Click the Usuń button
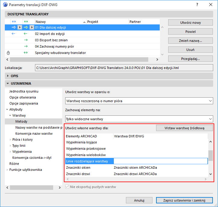Screen dimensions: 218x207 [x=190, y=50]
